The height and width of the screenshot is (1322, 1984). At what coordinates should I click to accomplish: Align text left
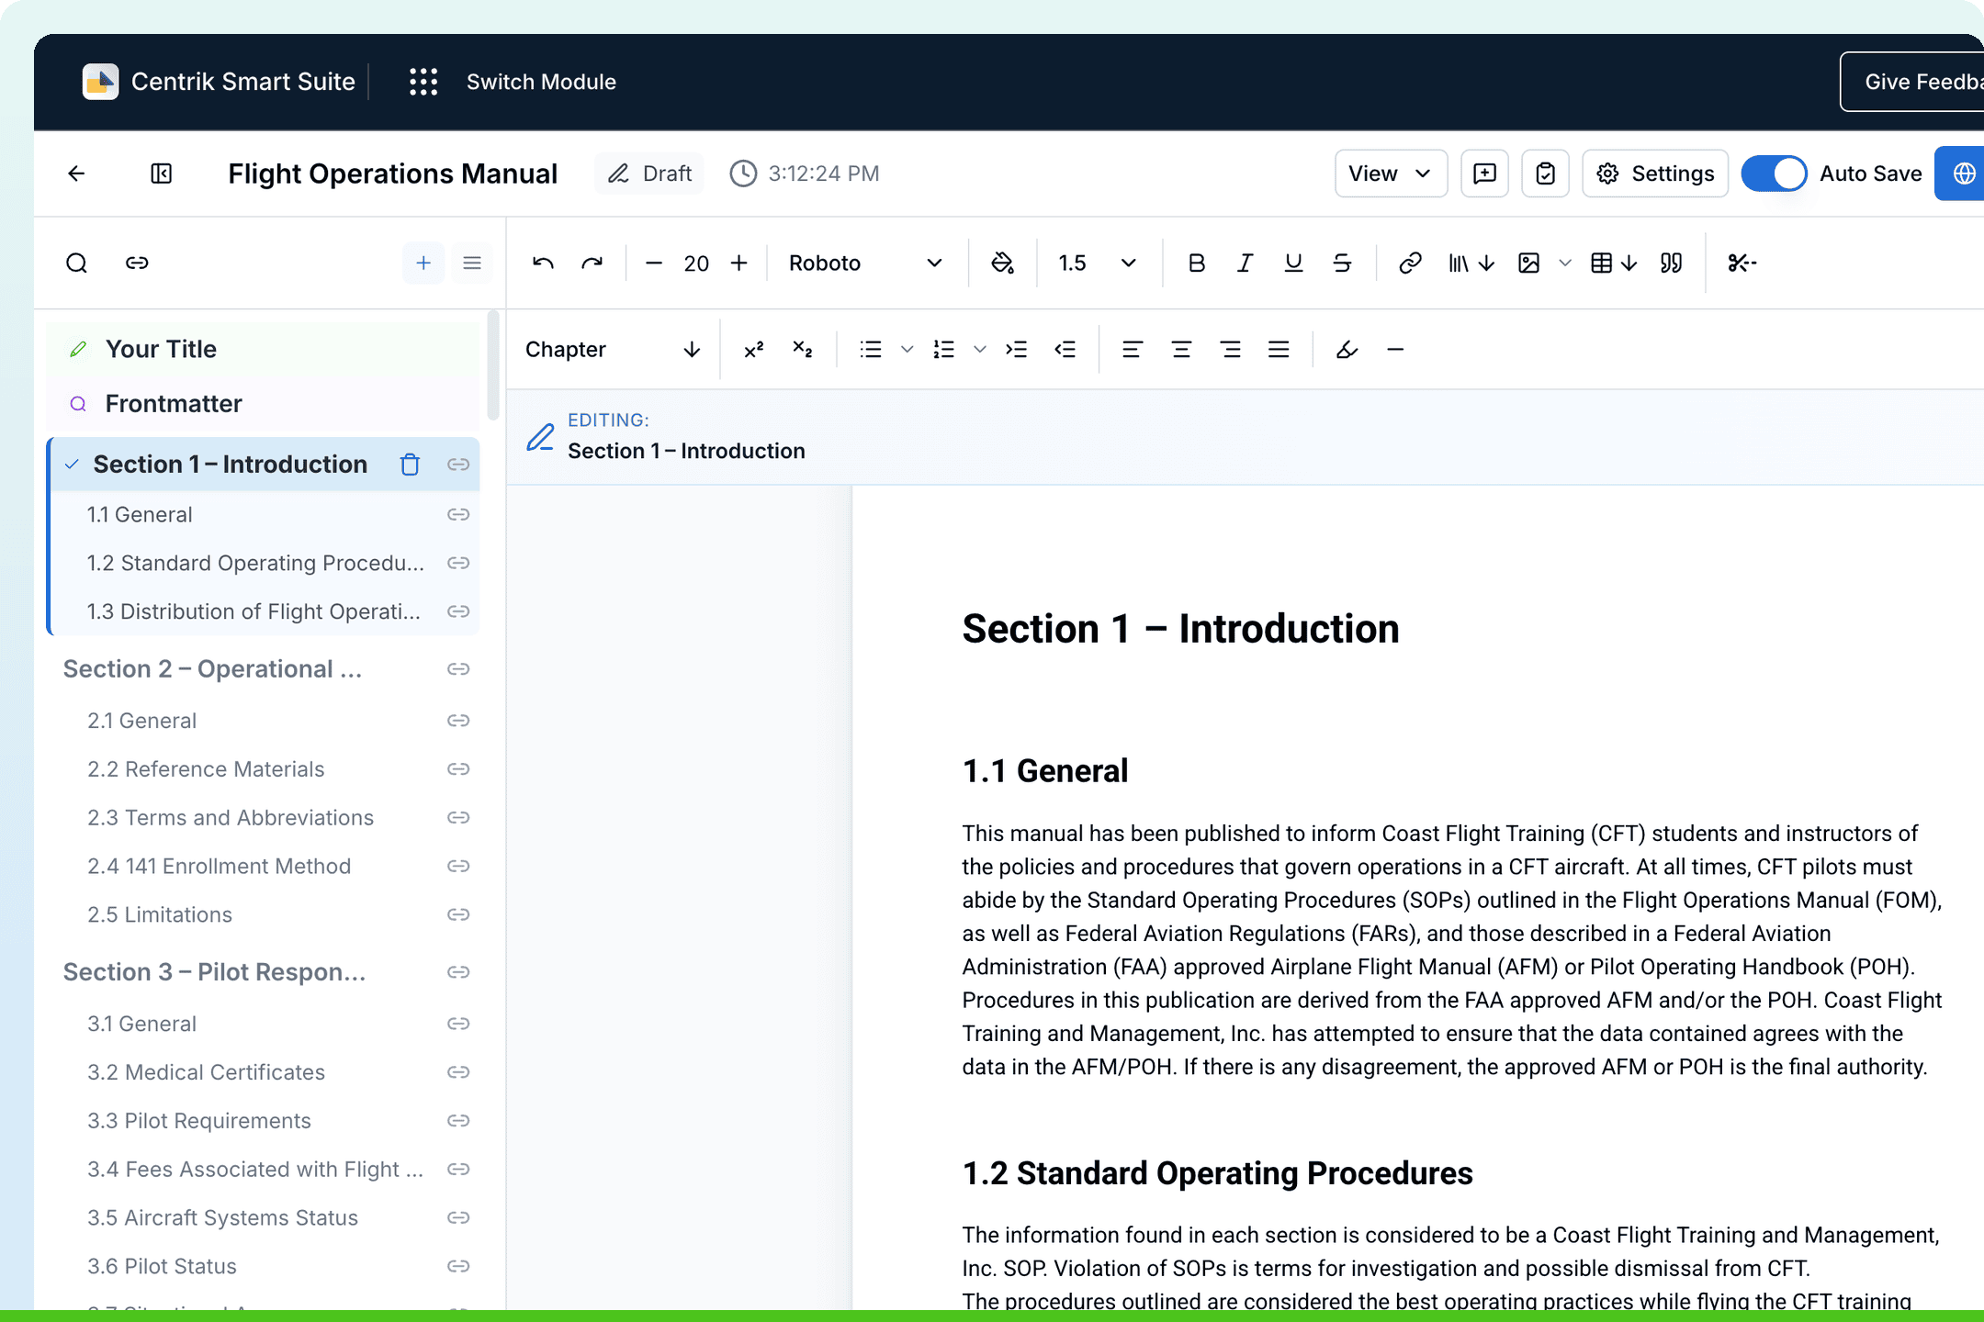coord(1133,350)
